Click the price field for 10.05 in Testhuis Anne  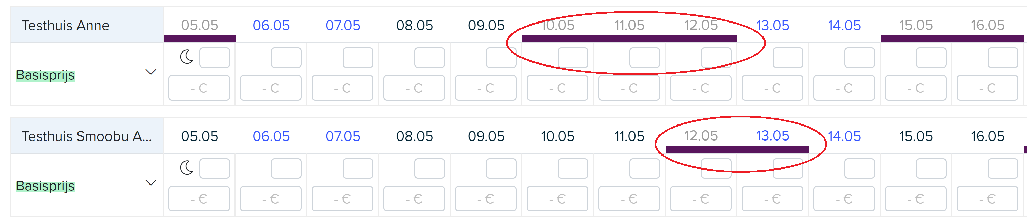pyautogui.click(x=557, y=88)
